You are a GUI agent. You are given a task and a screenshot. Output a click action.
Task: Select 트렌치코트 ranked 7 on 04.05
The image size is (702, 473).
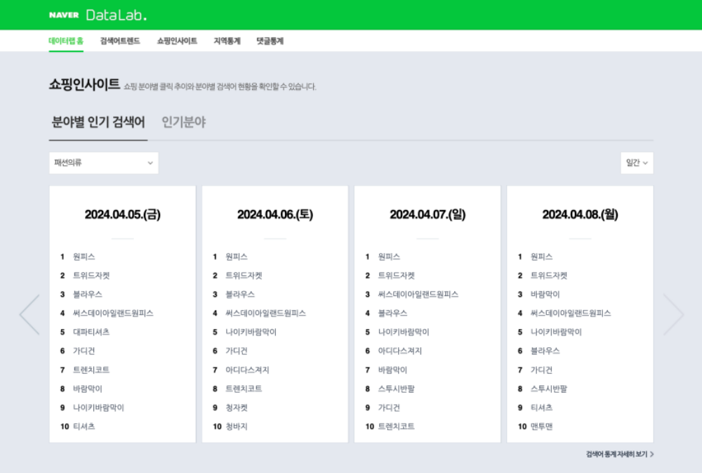point(91,370)
